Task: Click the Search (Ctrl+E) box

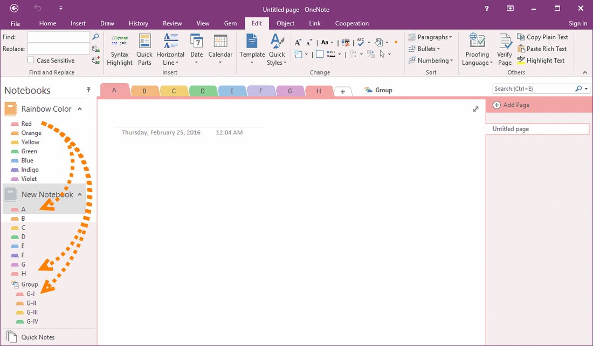Action: [533, 89]
